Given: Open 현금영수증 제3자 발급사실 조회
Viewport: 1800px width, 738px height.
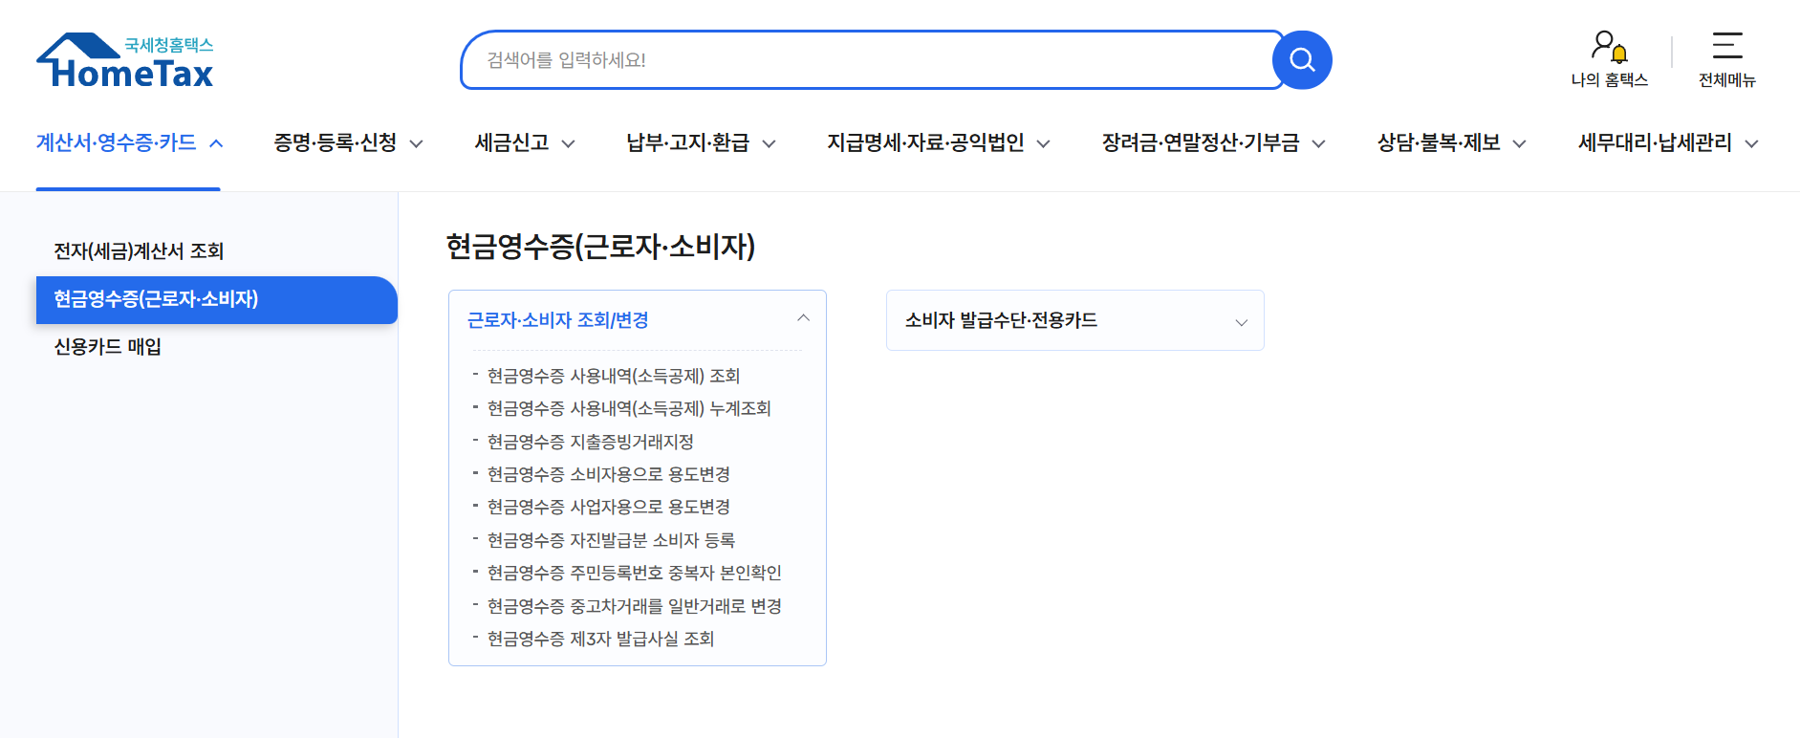Looking at the screenshot, I should (x=600, y=639).
